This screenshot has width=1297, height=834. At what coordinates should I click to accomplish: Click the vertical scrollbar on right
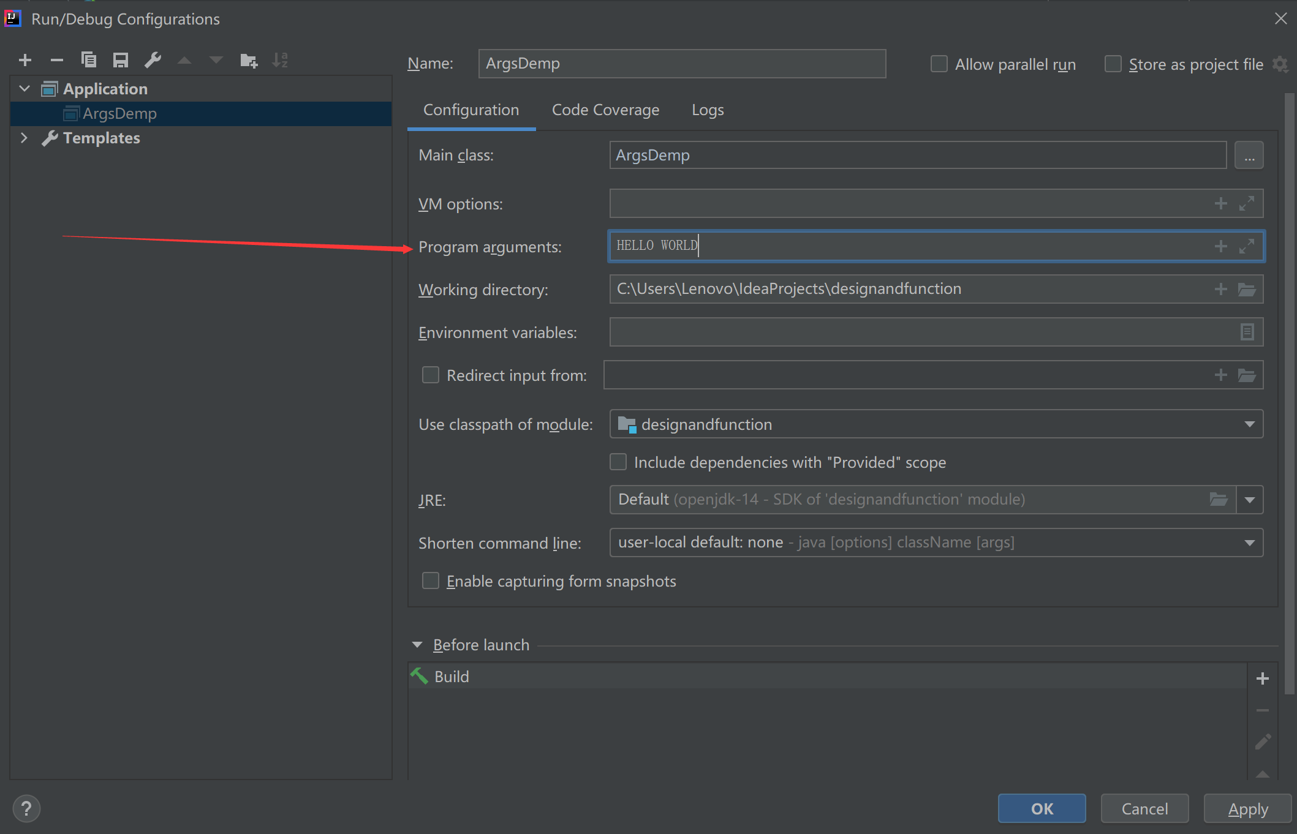click(1289, 392)
